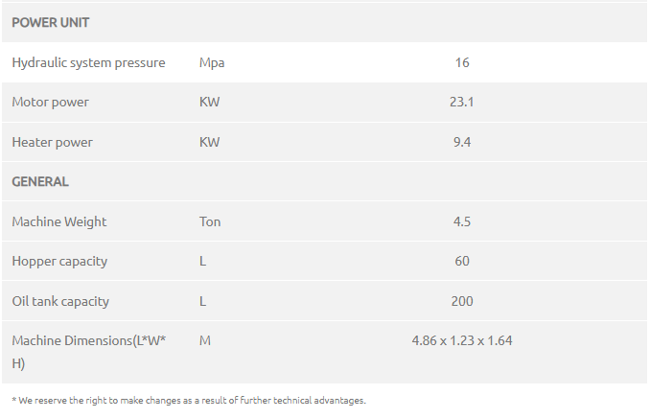This screenshot has height=418, width=650.
Task: Click the technical advantages disclaimer footnote
Action: coord(189,401)
